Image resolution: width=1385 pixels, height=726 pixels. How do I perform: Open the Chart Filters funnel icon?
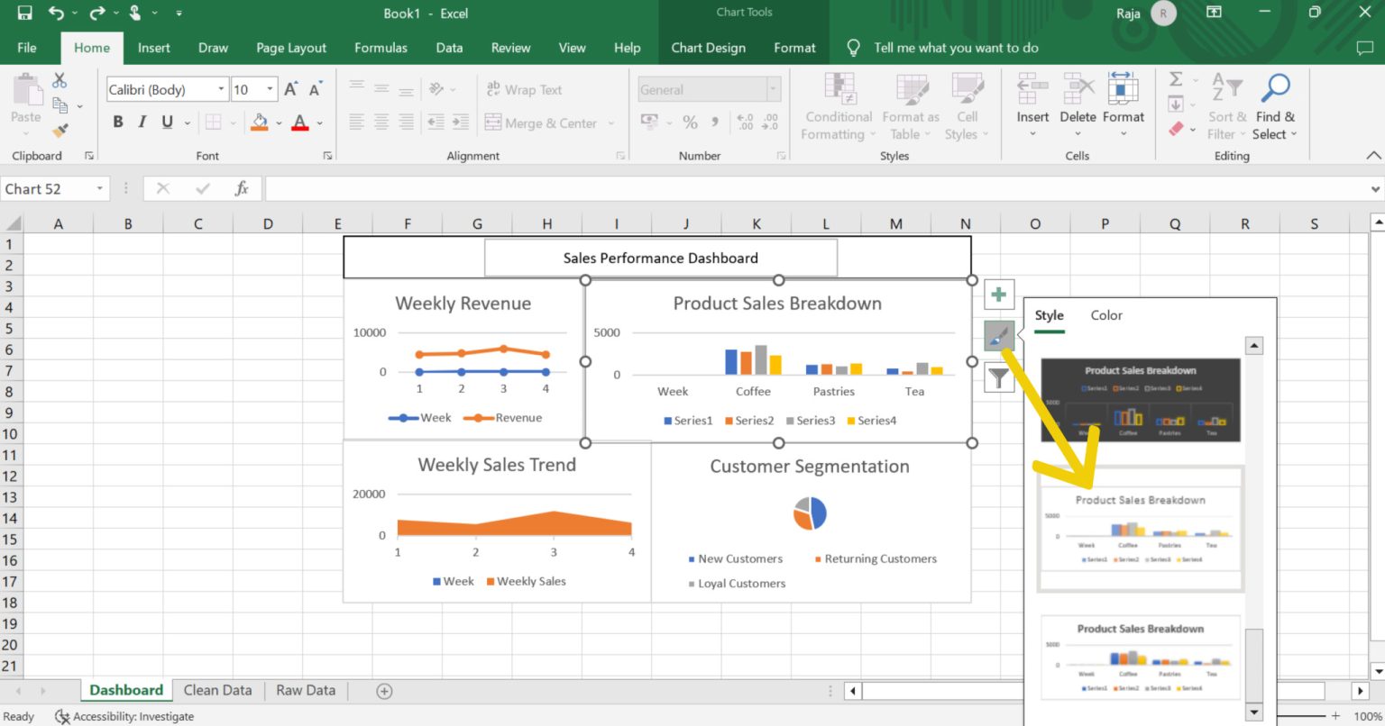pyautogui.click(x=998, y=377)
